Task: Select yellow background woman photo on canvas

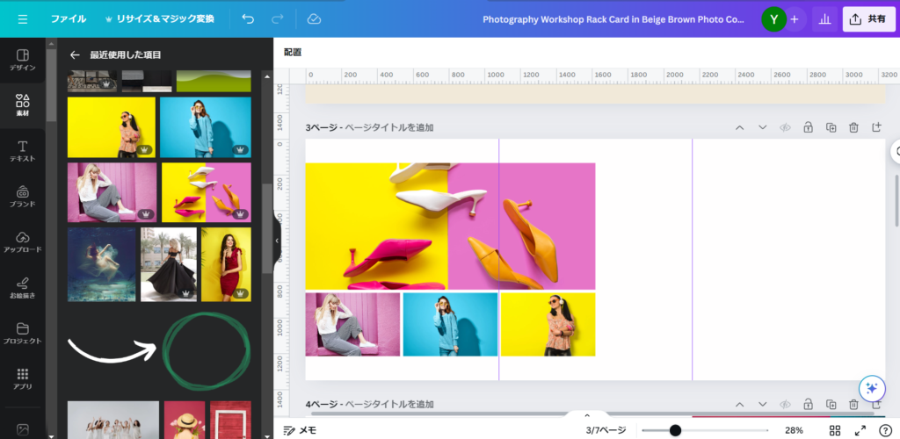Action: [x=548, y=324]
